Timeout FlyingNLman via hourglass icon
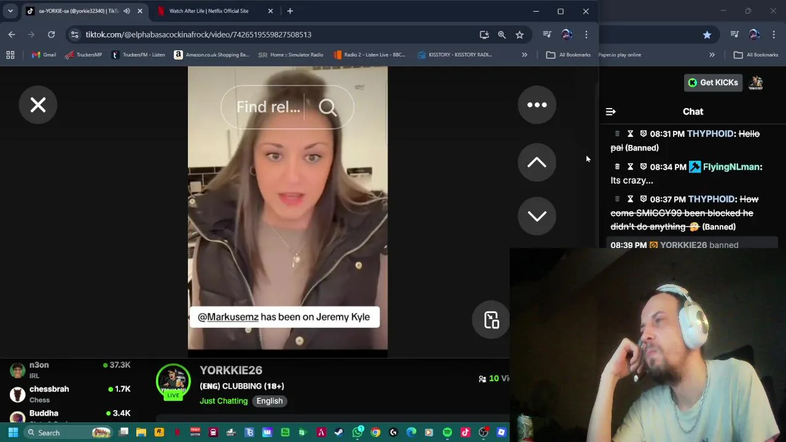Viewport: 786px width, 442px height. click(630, 166)
